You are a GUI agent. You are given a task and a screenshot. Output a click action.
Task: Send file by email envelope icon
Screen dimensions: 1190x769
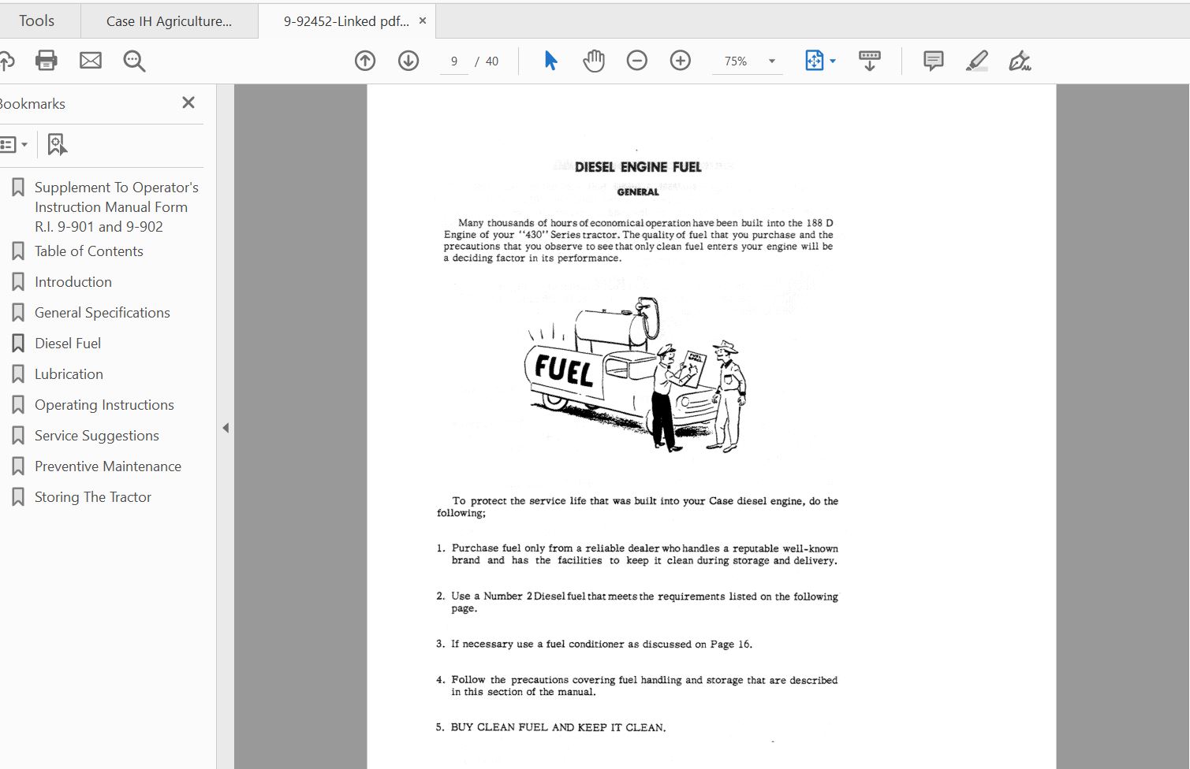coord(91,61)
